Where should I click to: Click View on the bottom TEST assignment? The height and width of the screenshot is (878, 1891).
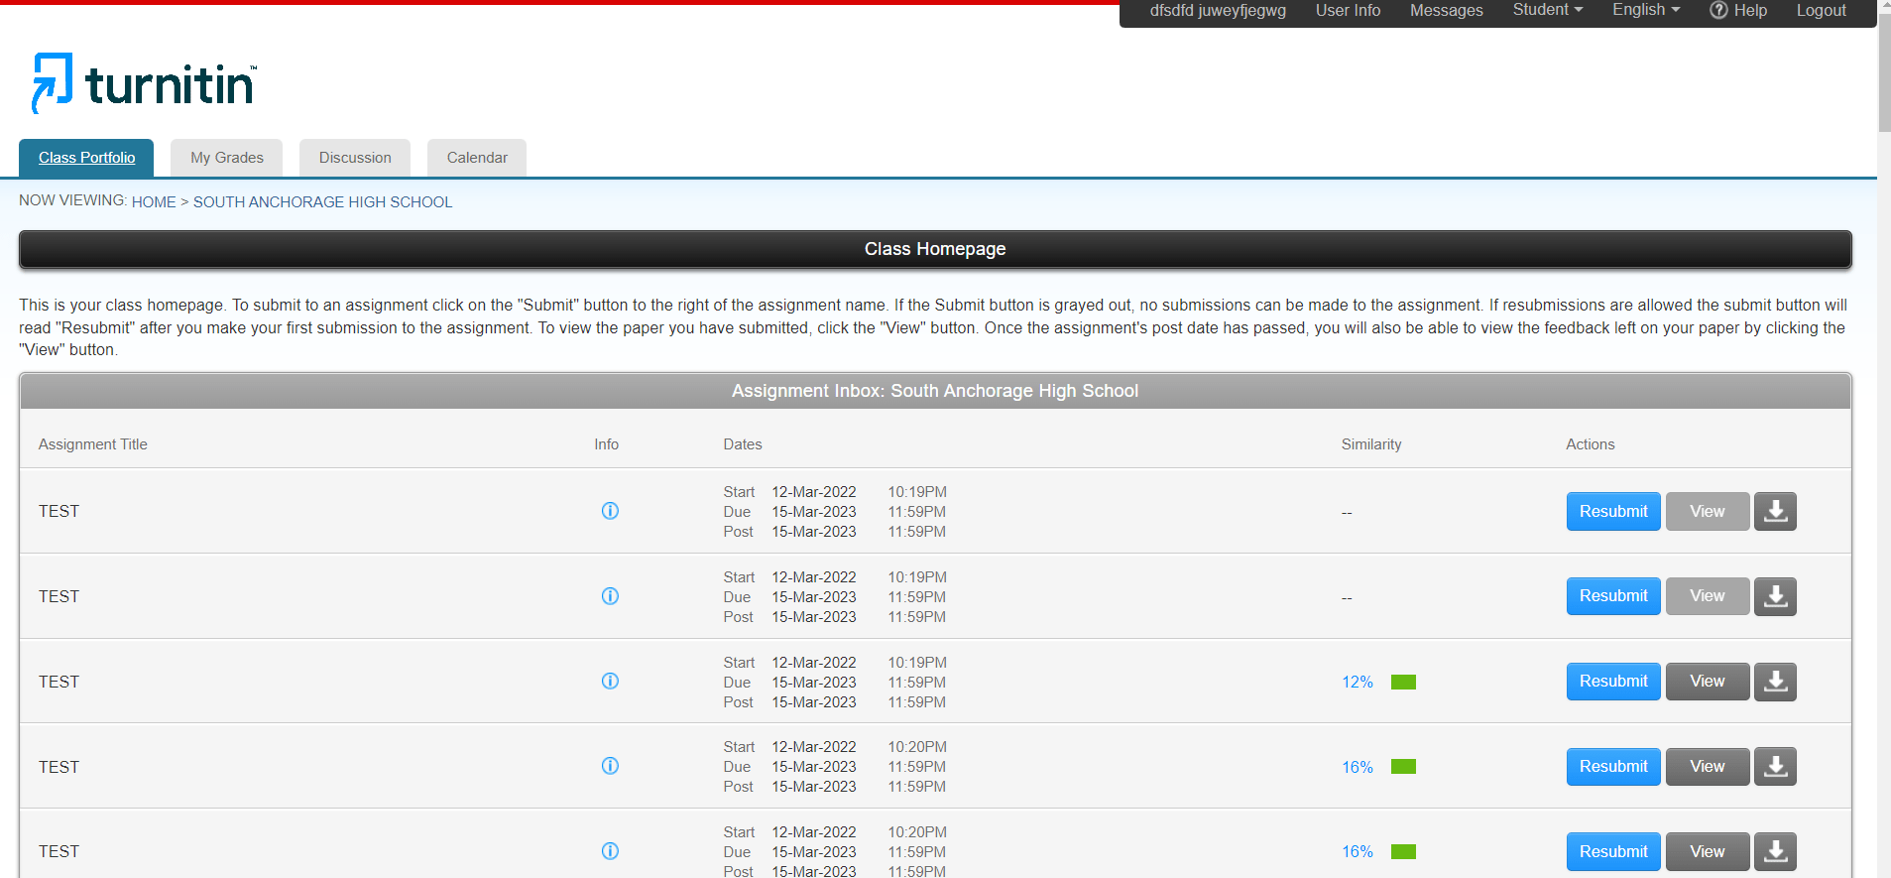(x=1708, y=852)
